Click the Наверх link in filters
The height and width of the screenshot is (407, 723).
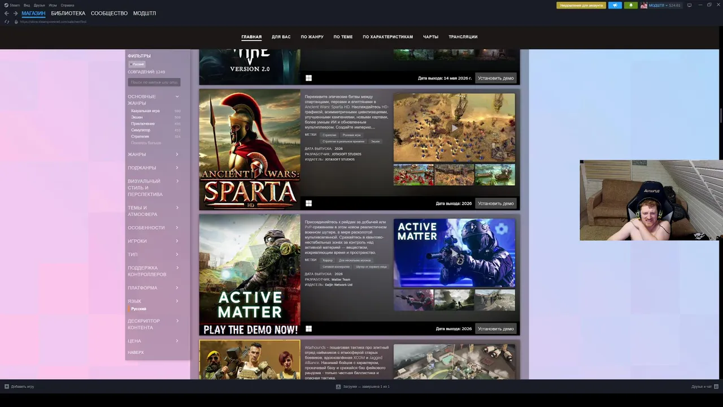pyautogui.click(x=136, y=352)
